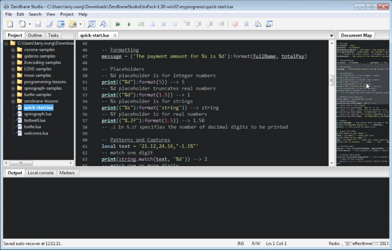This screenshot has width=392, height=250.
Task: Expand the programming-lessons folder
Action: click(13, 82)
